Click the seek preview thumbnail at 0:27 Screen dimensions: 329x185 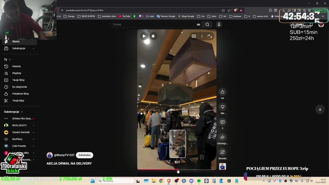pyautogui.click(x=177, y=144)
